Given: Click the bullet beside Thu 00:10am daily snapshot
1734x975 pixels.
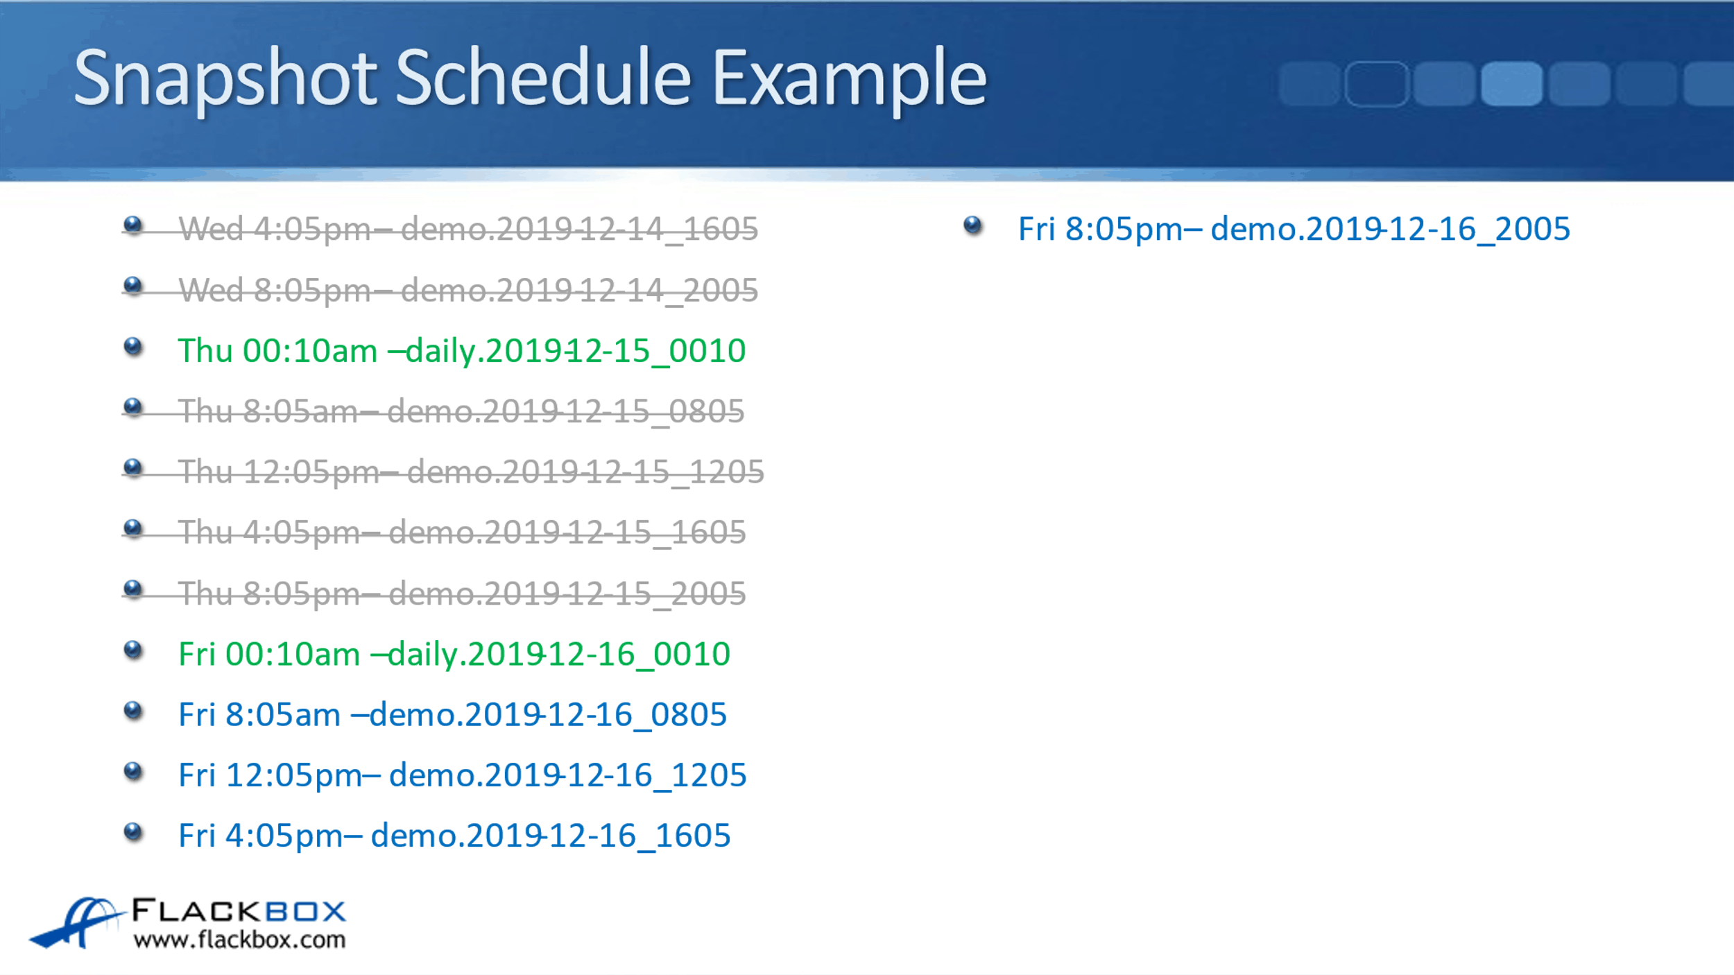Looking at the screenshot, I should [x=132, y=346].
